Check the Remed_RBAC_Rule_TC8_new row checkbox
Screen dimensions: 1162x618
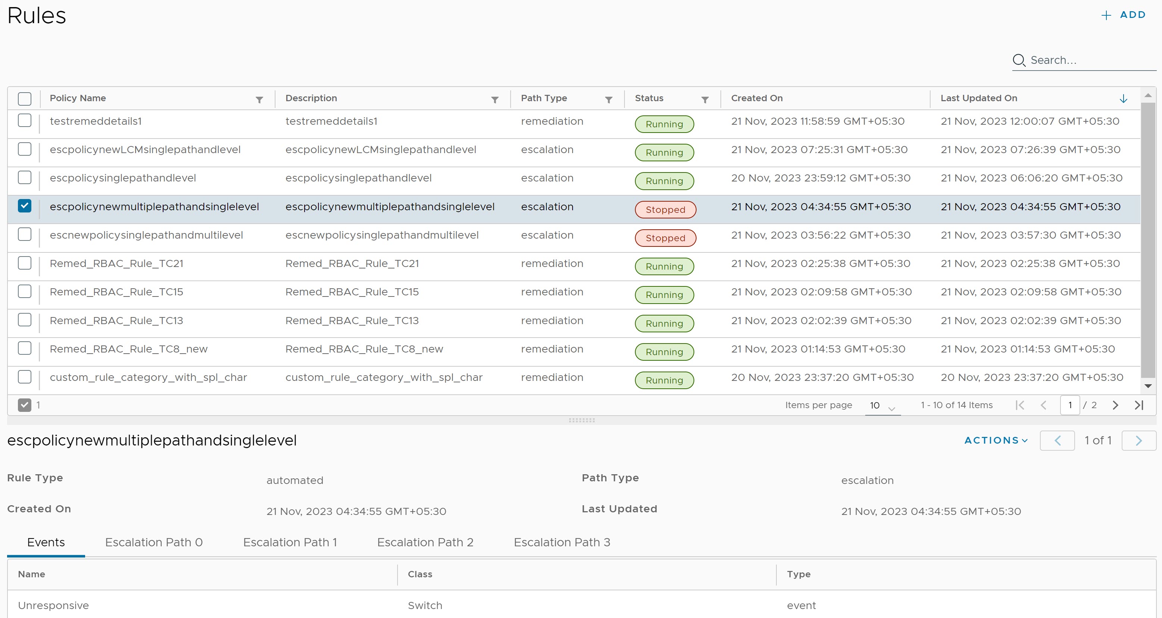24,348
